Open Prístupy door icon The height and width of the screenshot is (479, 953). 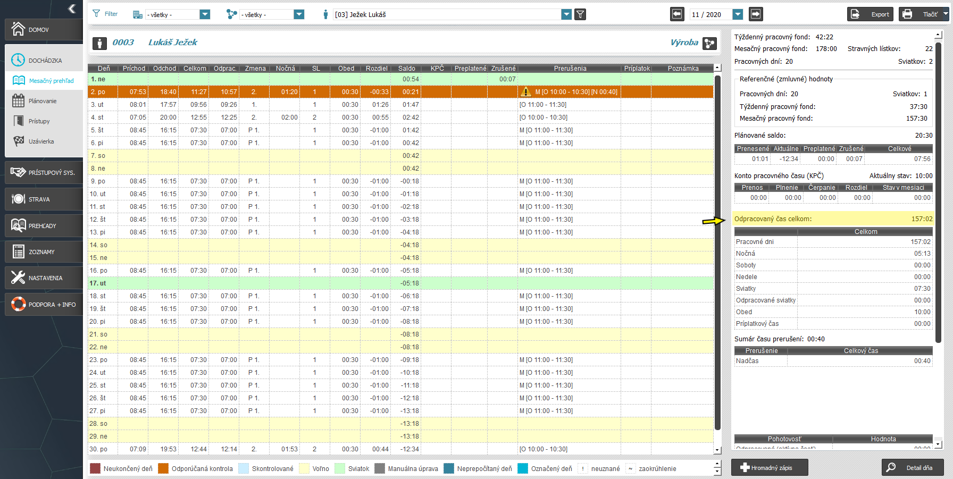pyautogui.click(x=19, y=121)
